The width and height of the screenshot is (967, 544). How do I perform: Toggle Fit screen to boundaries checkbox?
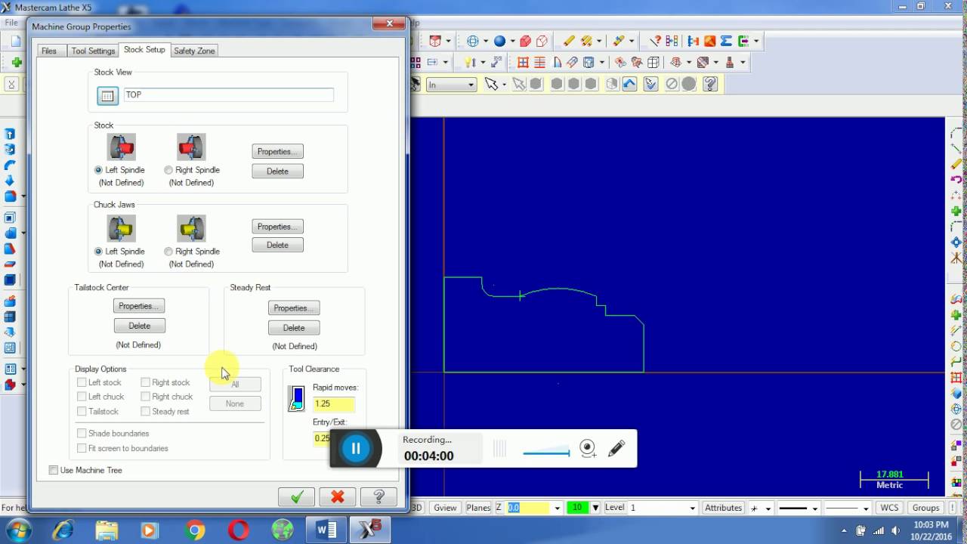pyautogui.click(x=82, y=449)
